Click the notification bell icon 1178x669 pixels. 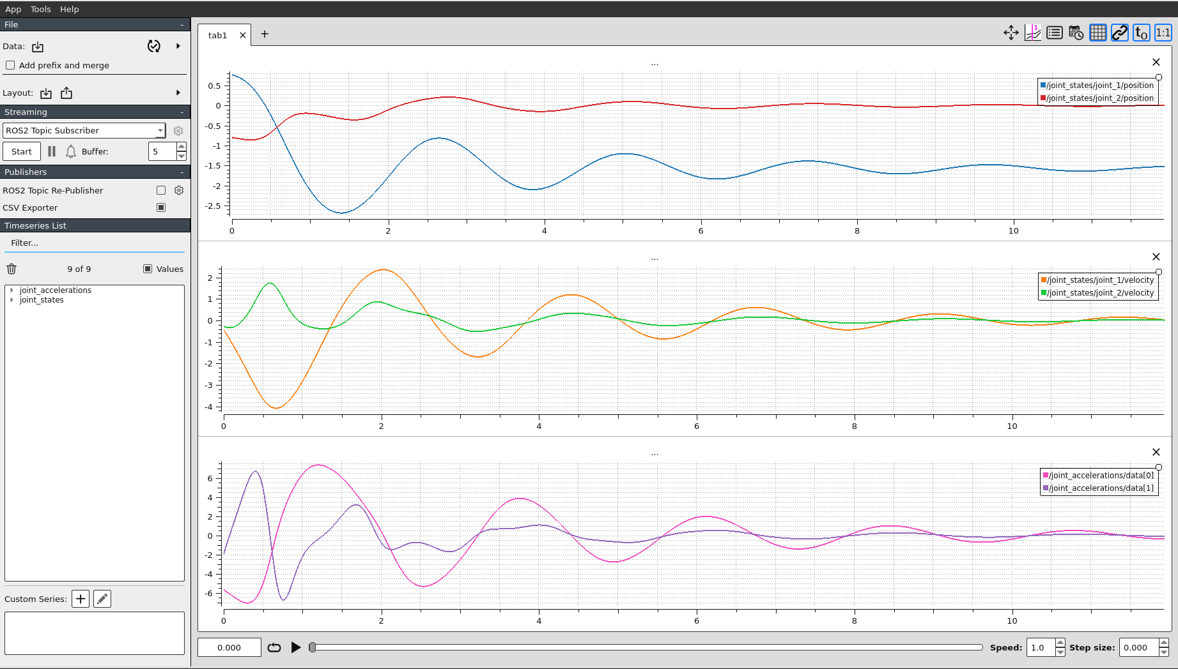[x=71, y=151]
